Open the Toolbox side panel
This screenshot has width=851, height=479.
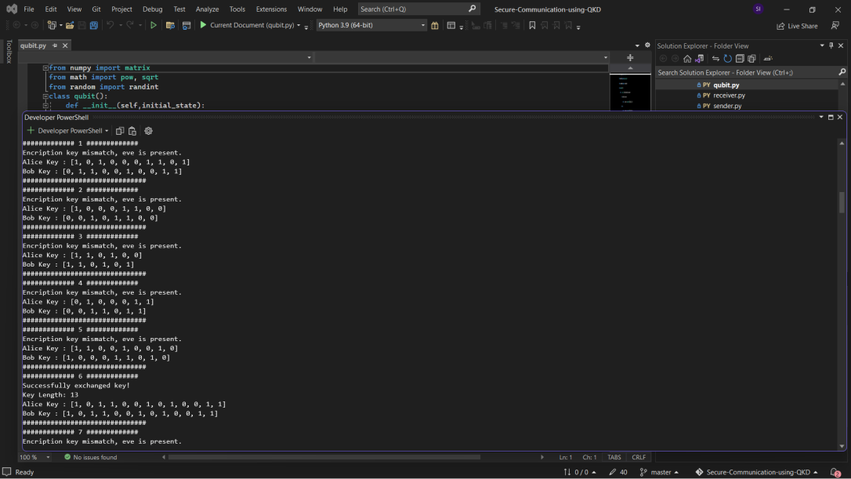[9, 52]
